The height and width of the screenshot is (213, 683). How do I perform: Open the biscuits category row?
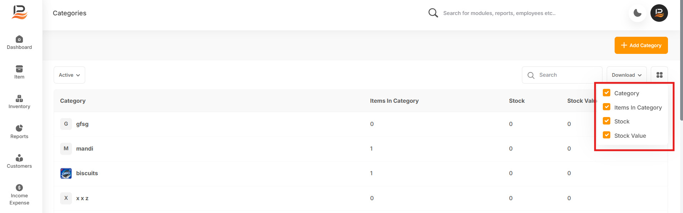360,173
